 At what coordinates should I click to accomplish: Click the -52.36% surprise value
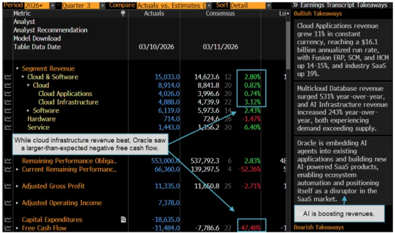tap(249, 169)
